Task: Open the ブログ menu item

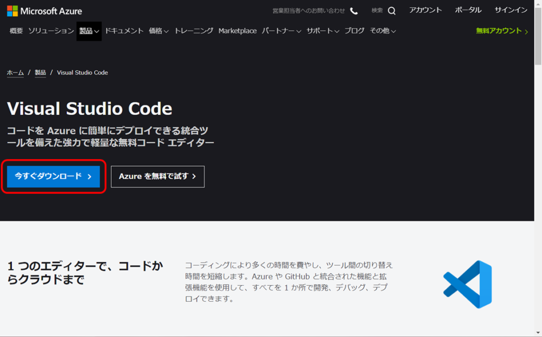Action: [x=354, y=31]
